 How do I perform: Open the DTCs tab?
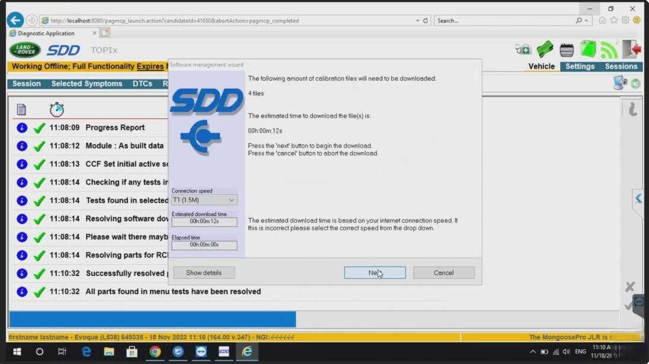click(142, 84)
